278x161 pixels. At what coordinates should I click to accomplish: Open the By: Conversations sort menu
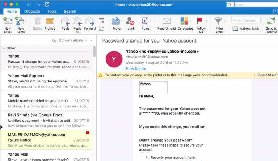pos(70,40)
